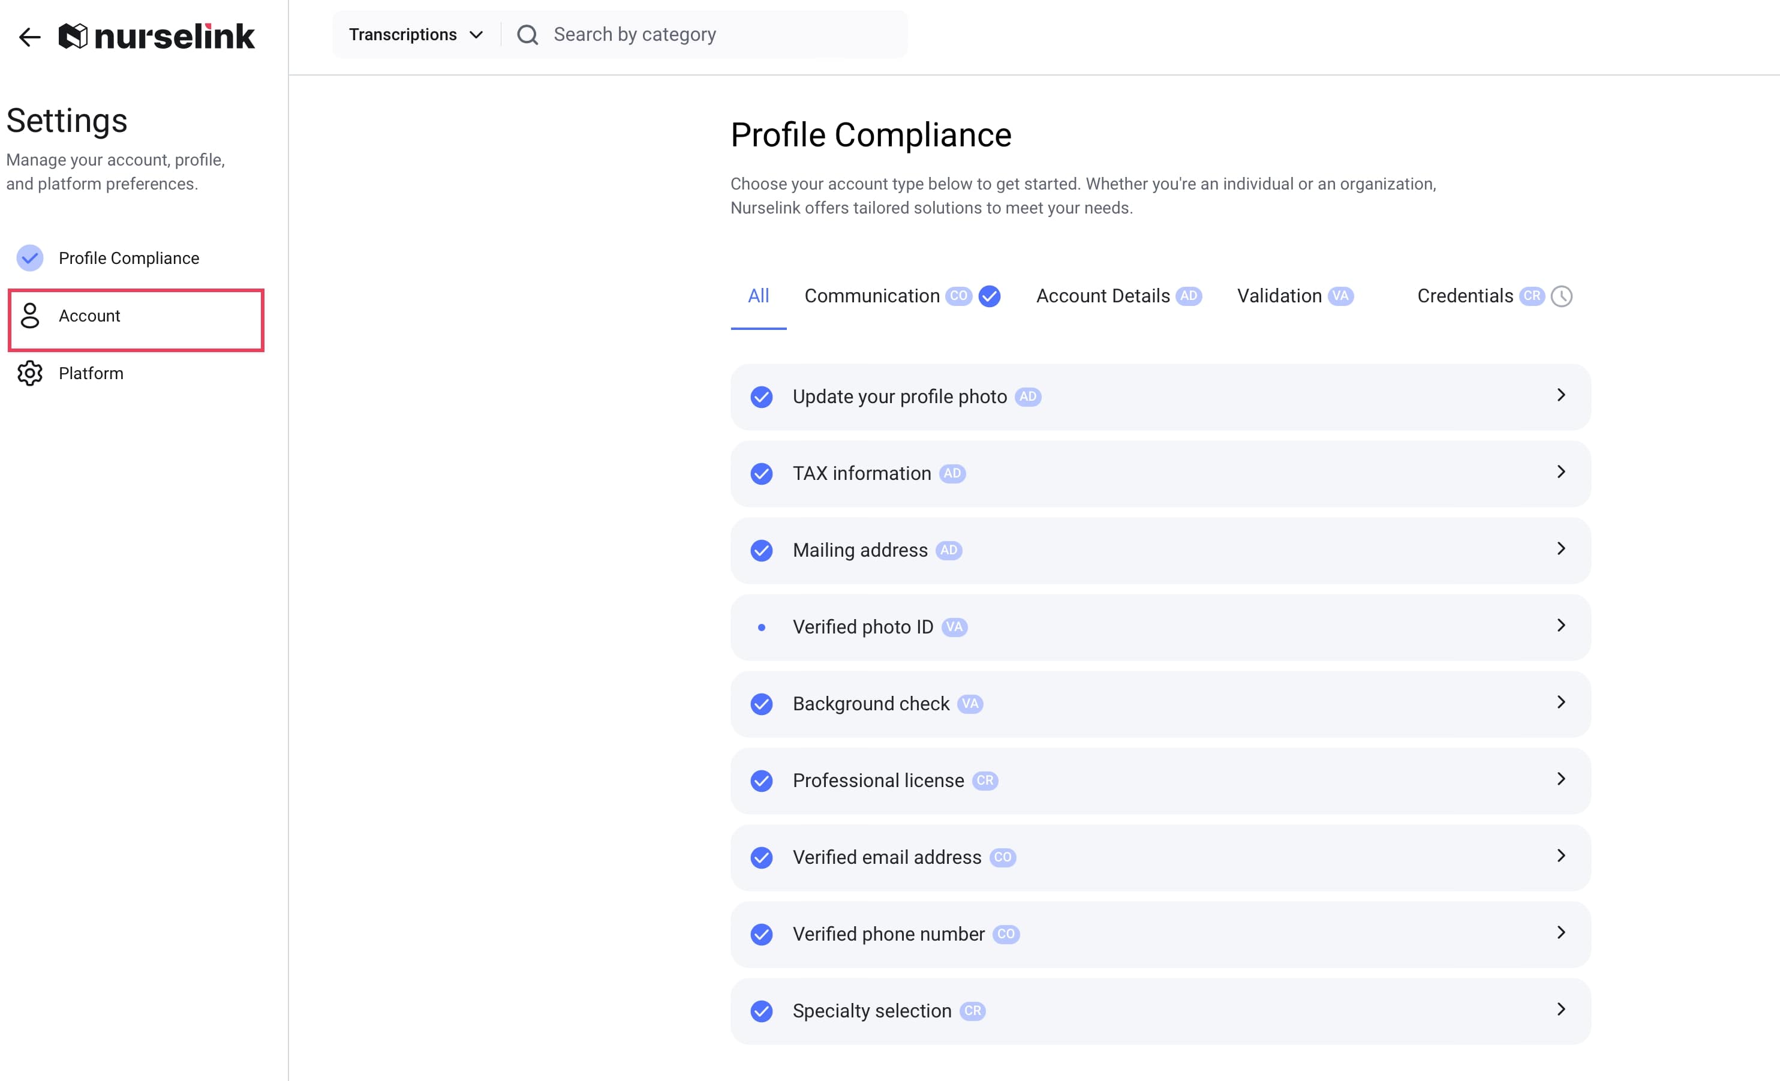Expand the Professional license row chevron
This screenshot has width=1780, height=1081.
(x=1561, y=779)
